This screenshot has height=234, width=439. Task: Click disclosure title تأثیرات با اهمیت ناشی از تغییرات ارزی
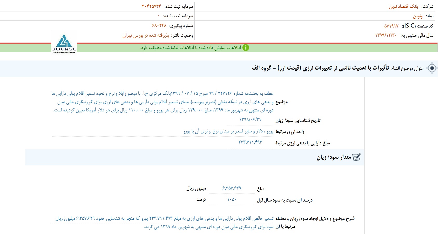coord(320,68)
